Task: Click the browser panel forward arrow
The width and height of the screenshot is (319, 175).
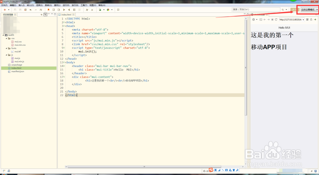Action: (268, 20)
